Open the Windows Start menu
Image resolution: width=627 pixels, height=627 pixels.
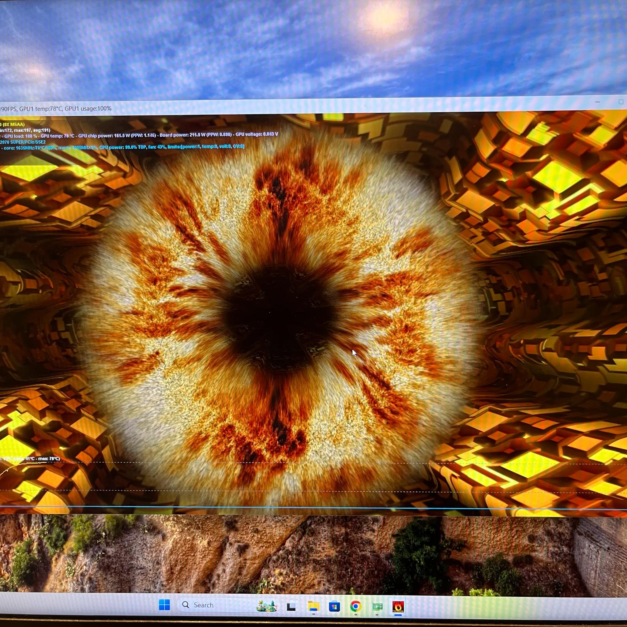click(x=164, y=605)
